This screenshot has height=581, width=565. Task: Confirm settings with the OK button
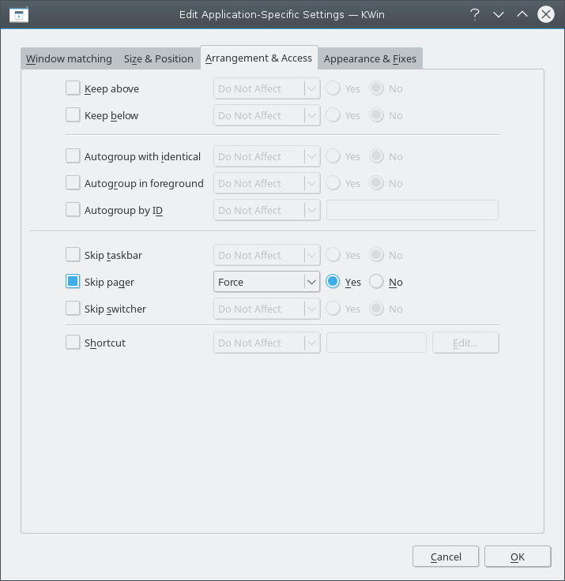[517, 557]
